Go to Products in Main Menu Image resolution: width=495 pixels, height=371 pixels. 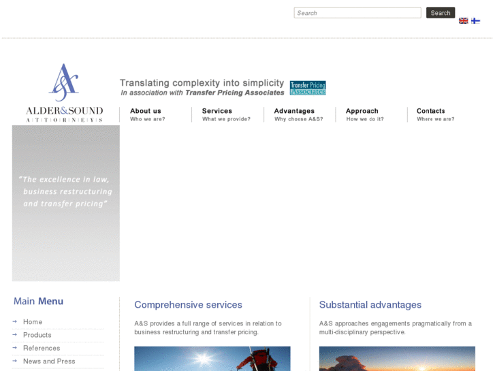tap(37, 335)
